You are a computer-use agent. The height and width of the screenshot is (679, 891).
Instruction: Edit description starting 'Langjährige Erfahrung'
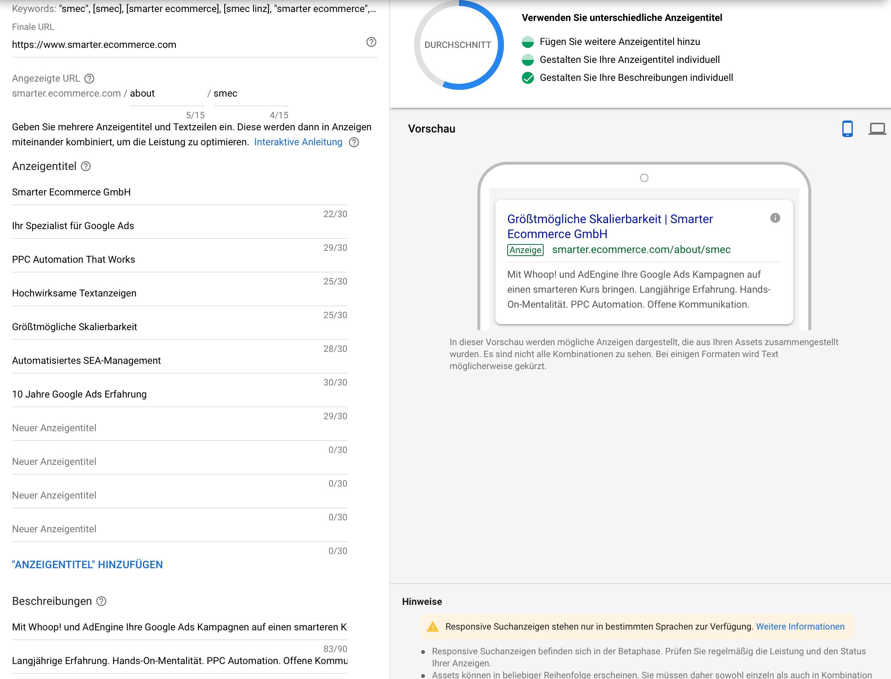tap(179, 661)
